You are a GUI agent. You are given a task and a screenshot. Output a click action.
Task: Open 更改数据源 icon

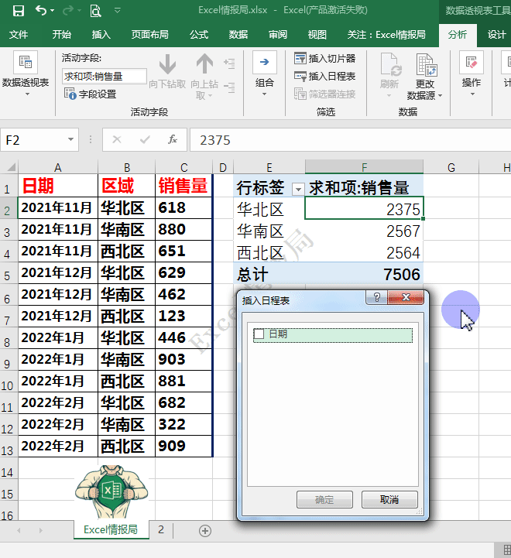click(x=426, y=65)
